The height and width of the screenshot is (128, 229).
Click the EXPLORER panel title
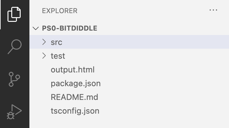(x=59, y=11)
